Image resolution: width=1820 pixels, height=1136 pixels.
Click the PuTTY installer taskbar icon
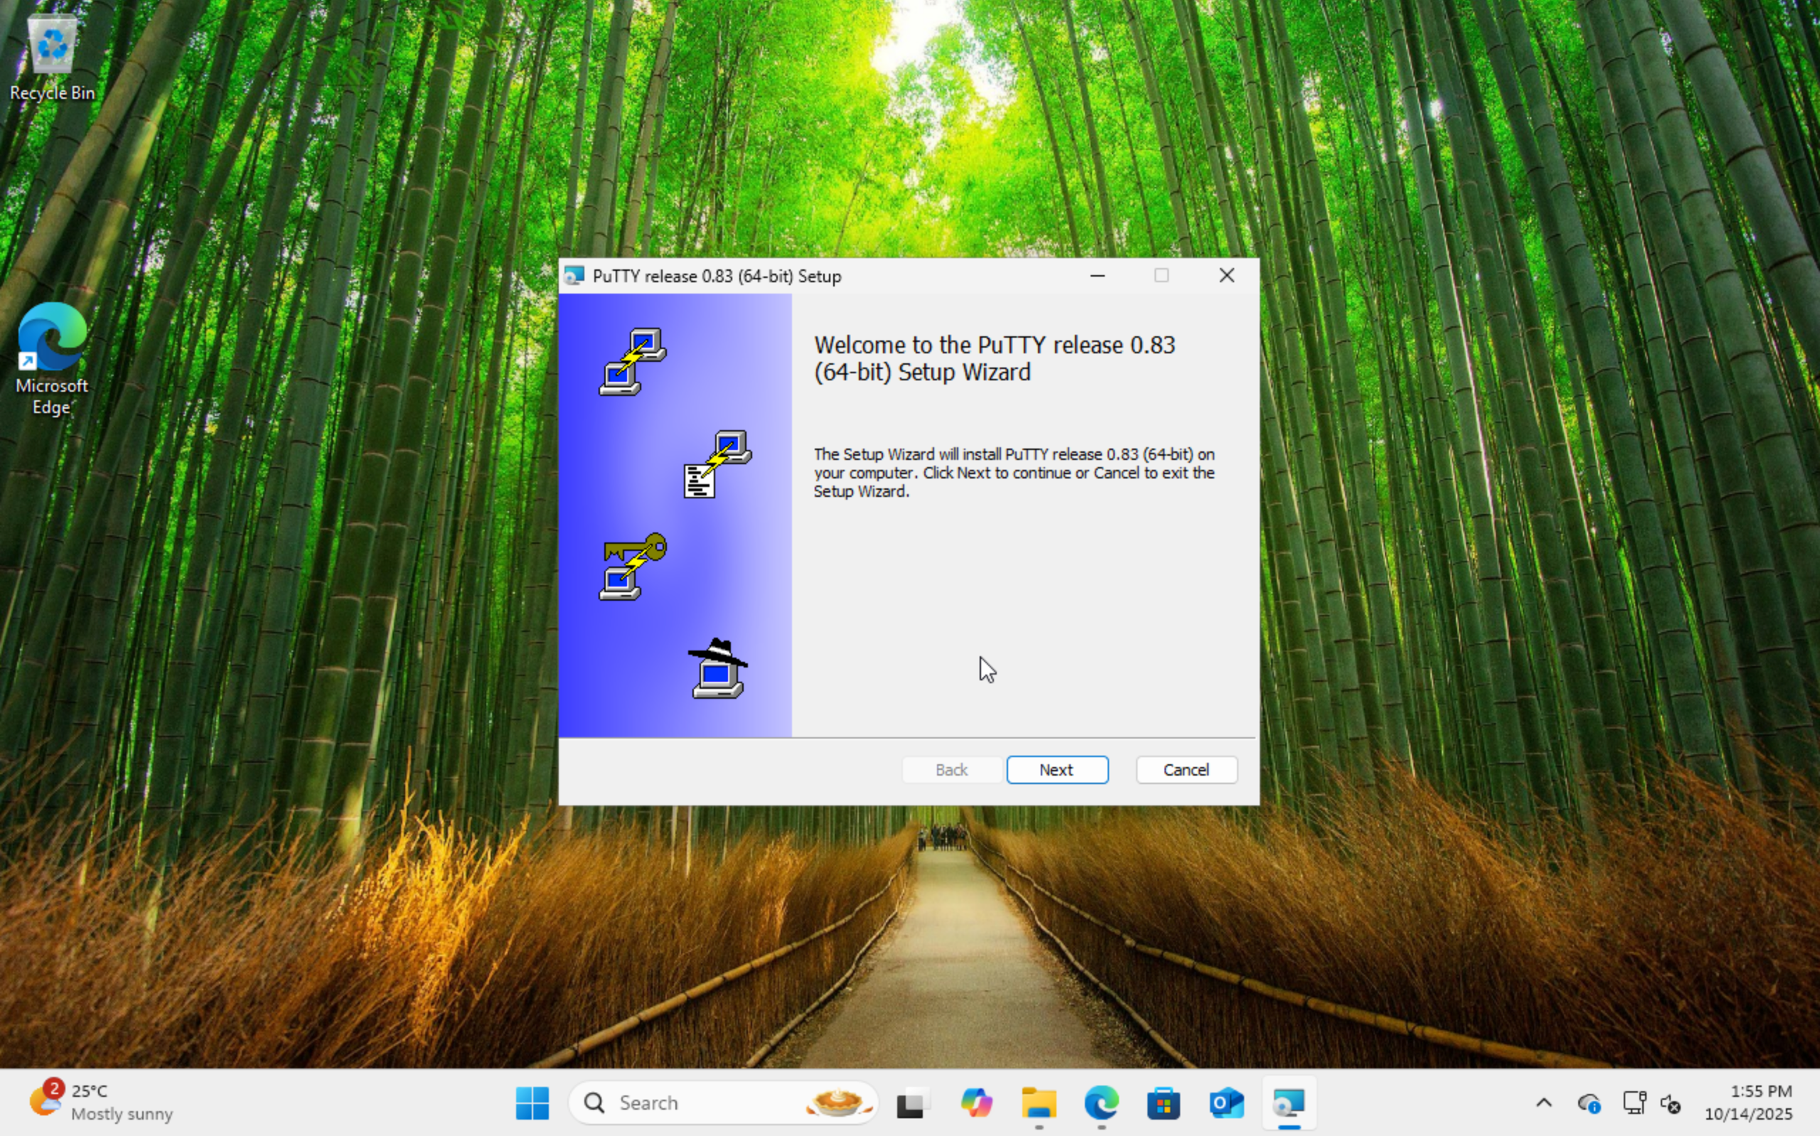(1289, 1103)
